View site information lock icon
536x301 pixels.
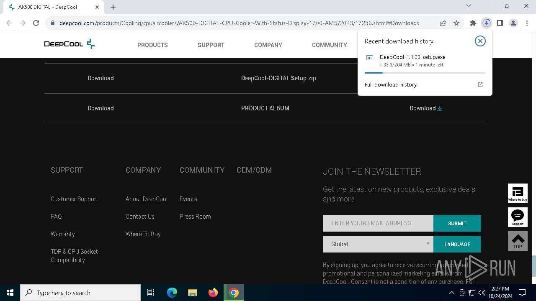coord(53,23)
